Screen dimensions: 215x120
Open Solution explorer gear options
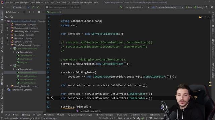[39, 12]
